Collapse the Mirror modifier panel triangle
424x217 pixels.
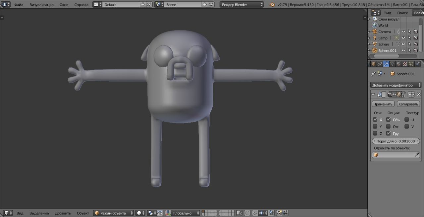point(373,95)
